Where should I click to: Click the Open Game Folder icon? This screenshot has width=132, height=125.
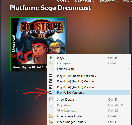tap(51, 116)
